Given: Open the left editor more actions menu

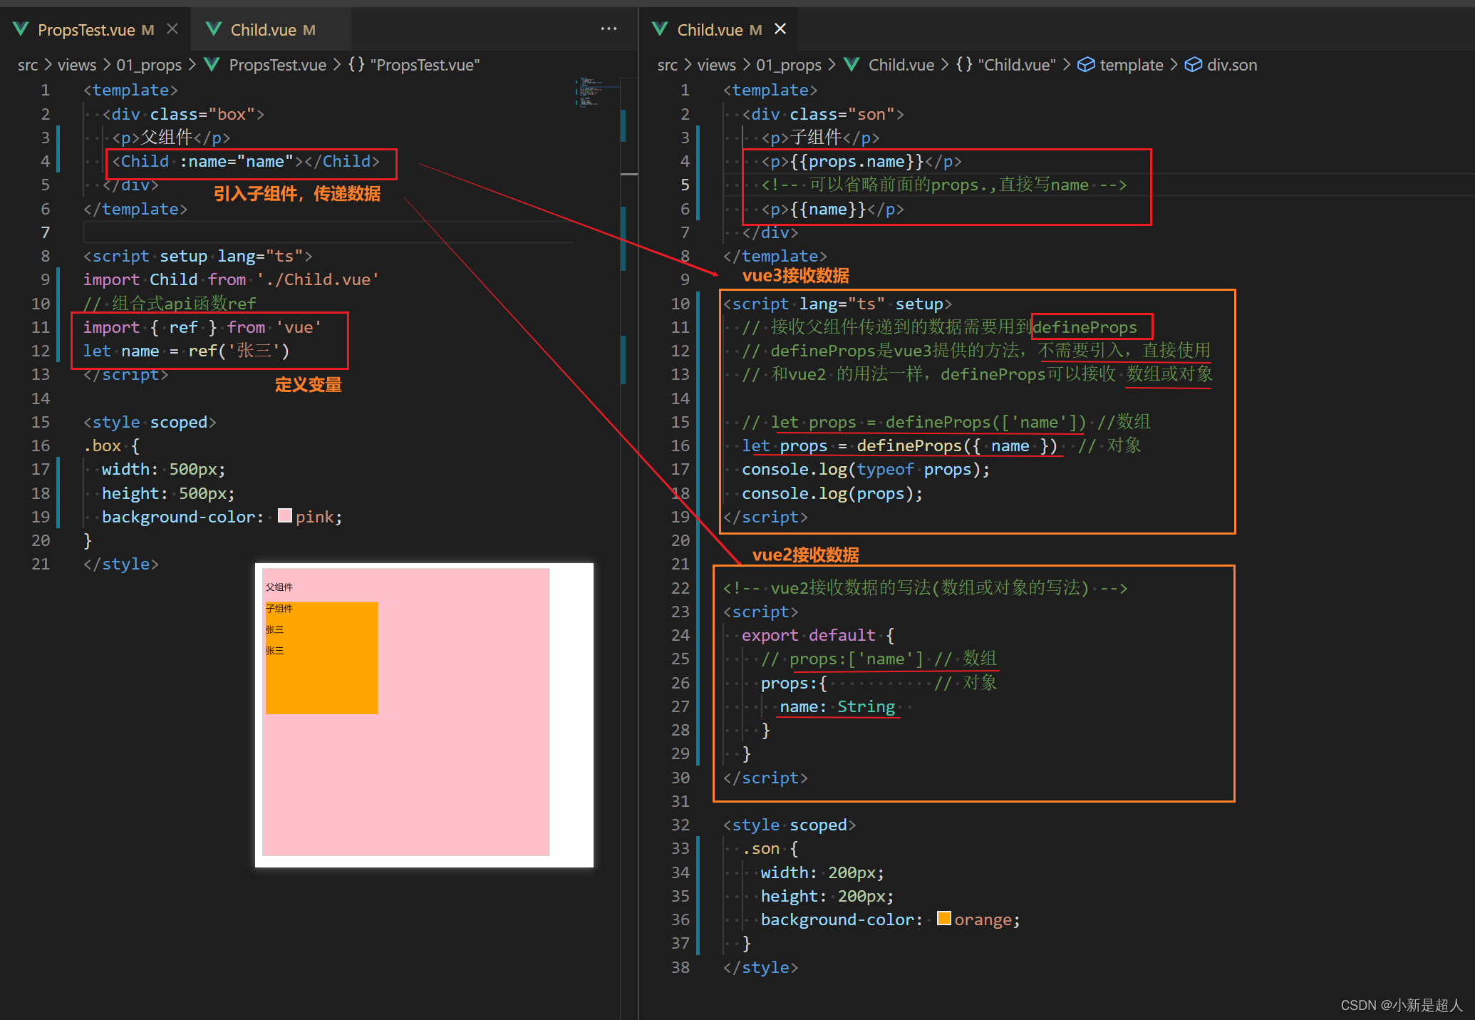Looking at the screenshot, I should (x=609, y=29).
